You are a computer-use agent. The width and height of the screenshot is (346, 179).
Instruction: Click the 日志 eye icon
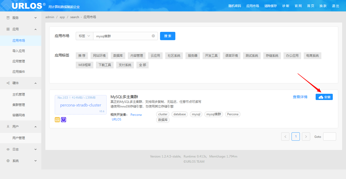[8, 149]
